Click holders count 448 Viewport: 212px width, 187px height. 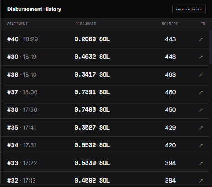tap(170, 57)
